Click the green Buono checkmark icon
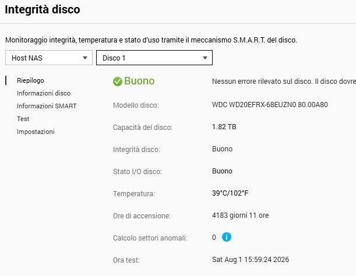 coord(118,82)
